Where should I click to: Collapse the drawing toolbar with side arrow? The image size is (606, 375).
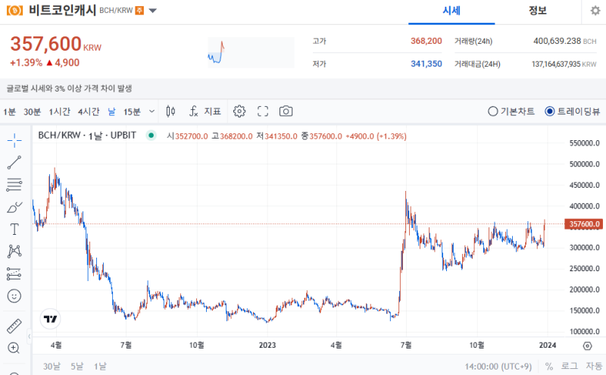coord(29,336)
